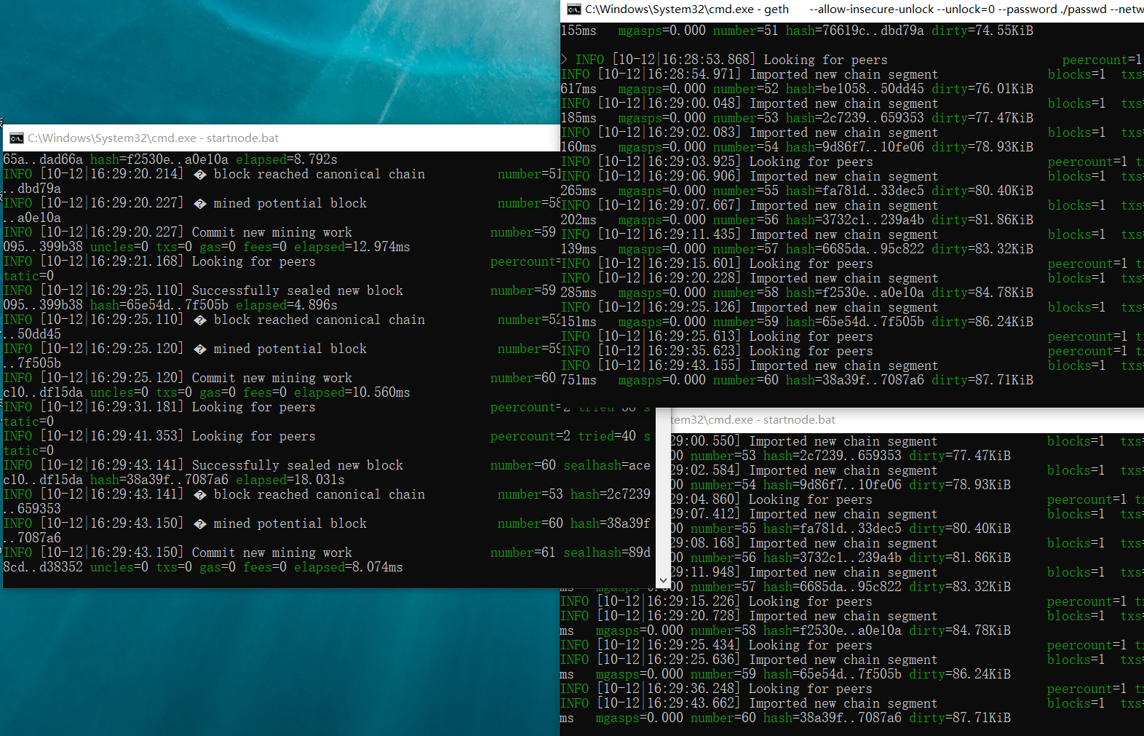Click 'number=54 hash=9d86f7..10fe06' in the lower-right window
The width and height of the screenshot is (1144, 736).
point(796,485)
